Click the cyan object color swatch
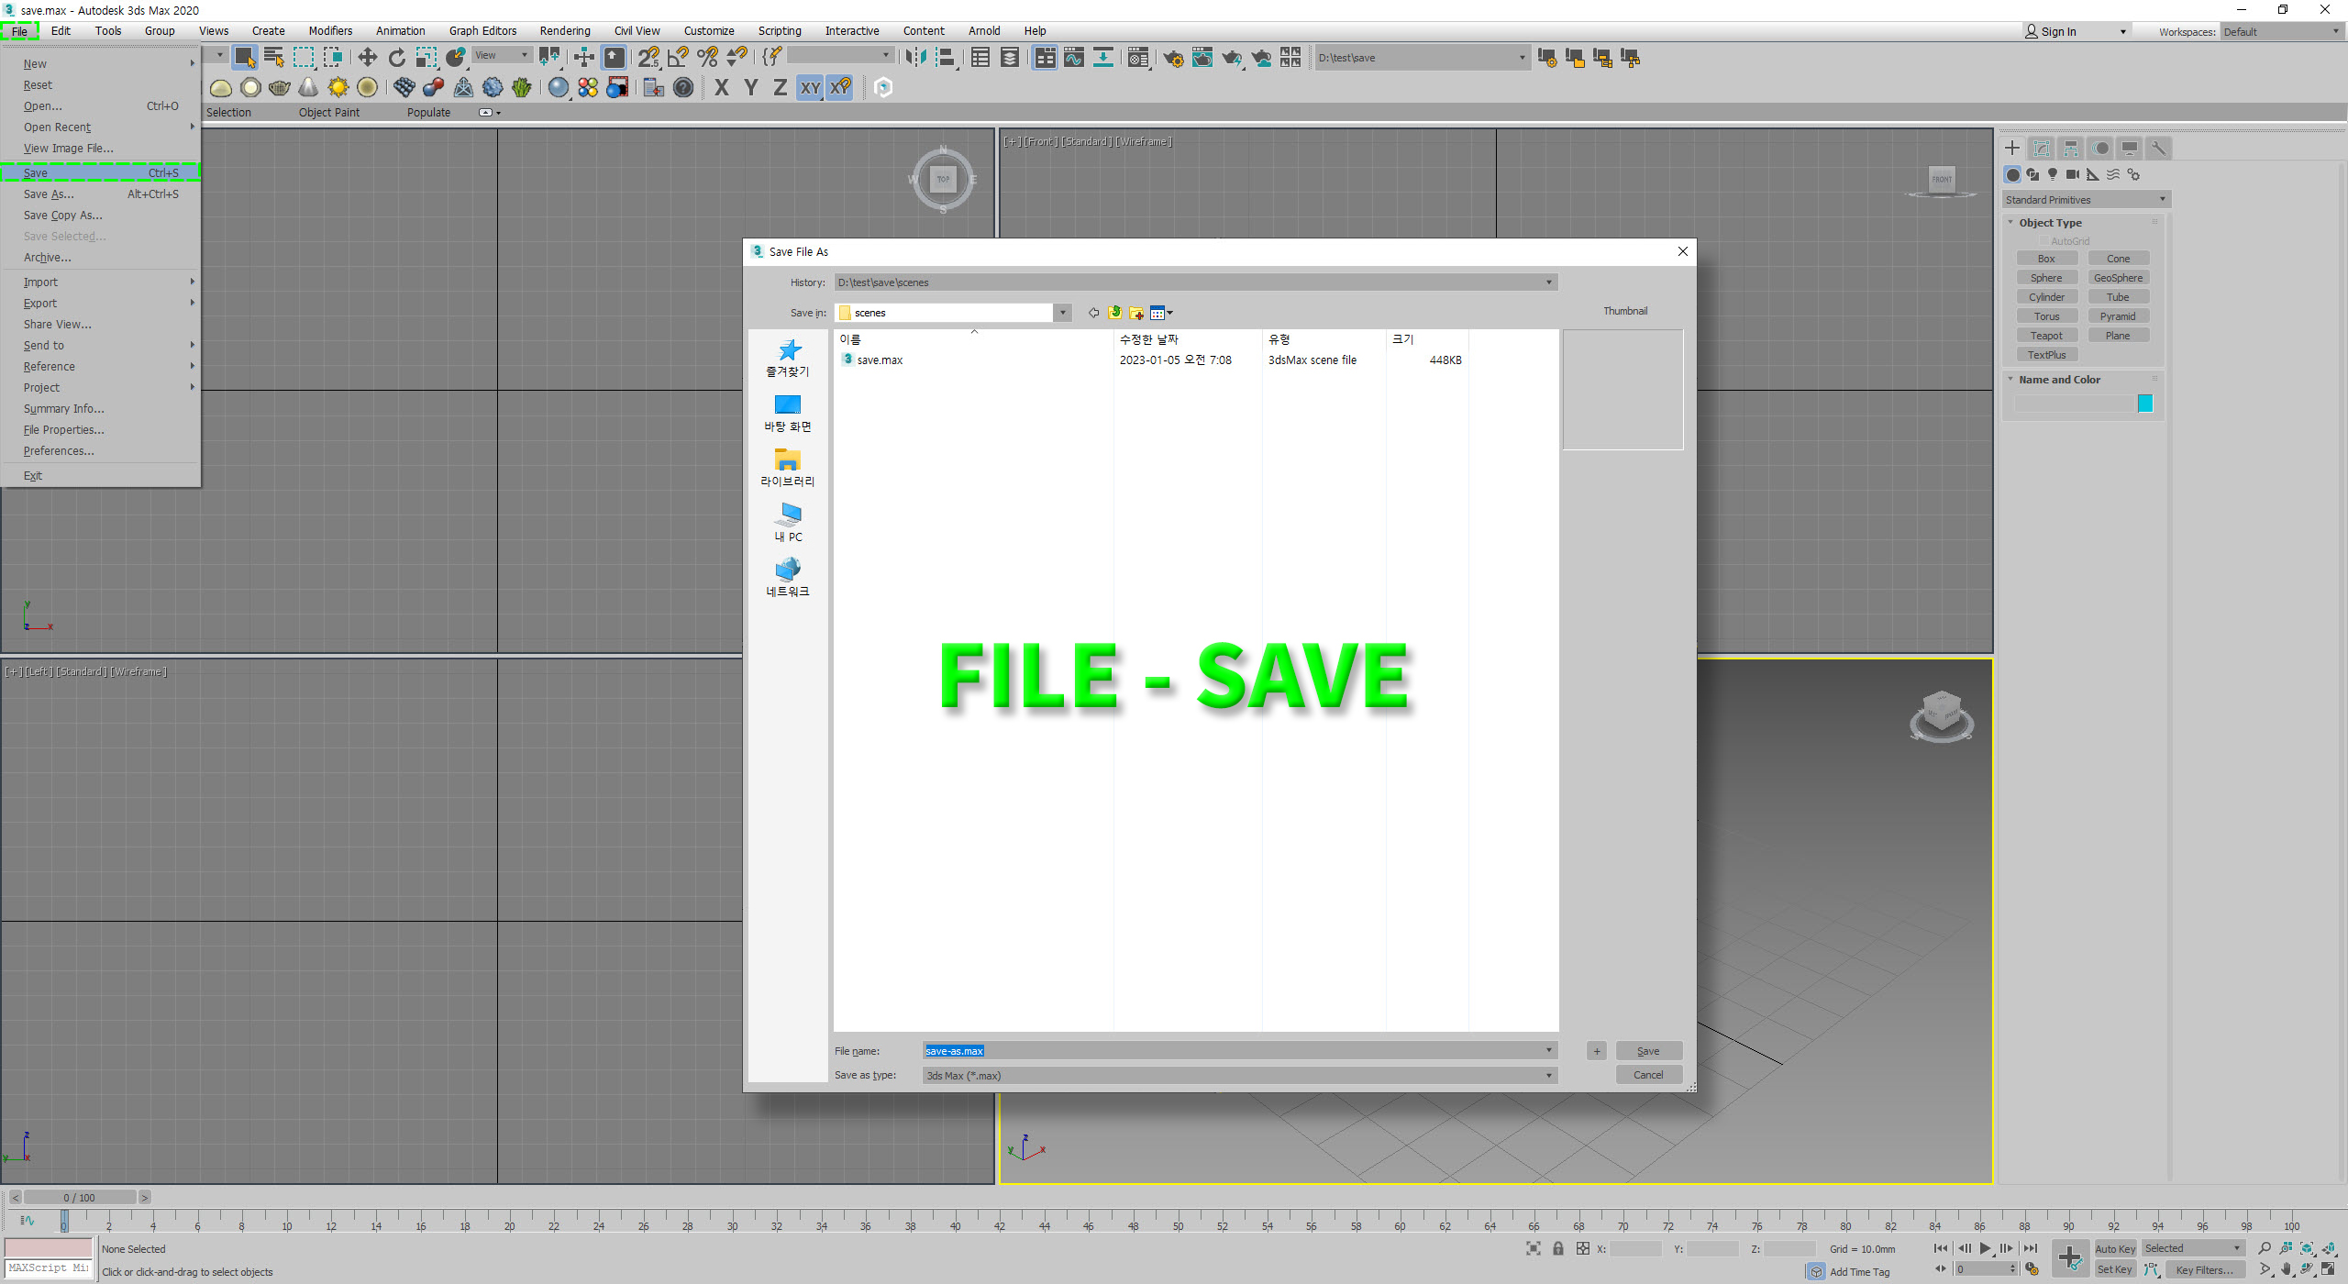 [2144, 404]
